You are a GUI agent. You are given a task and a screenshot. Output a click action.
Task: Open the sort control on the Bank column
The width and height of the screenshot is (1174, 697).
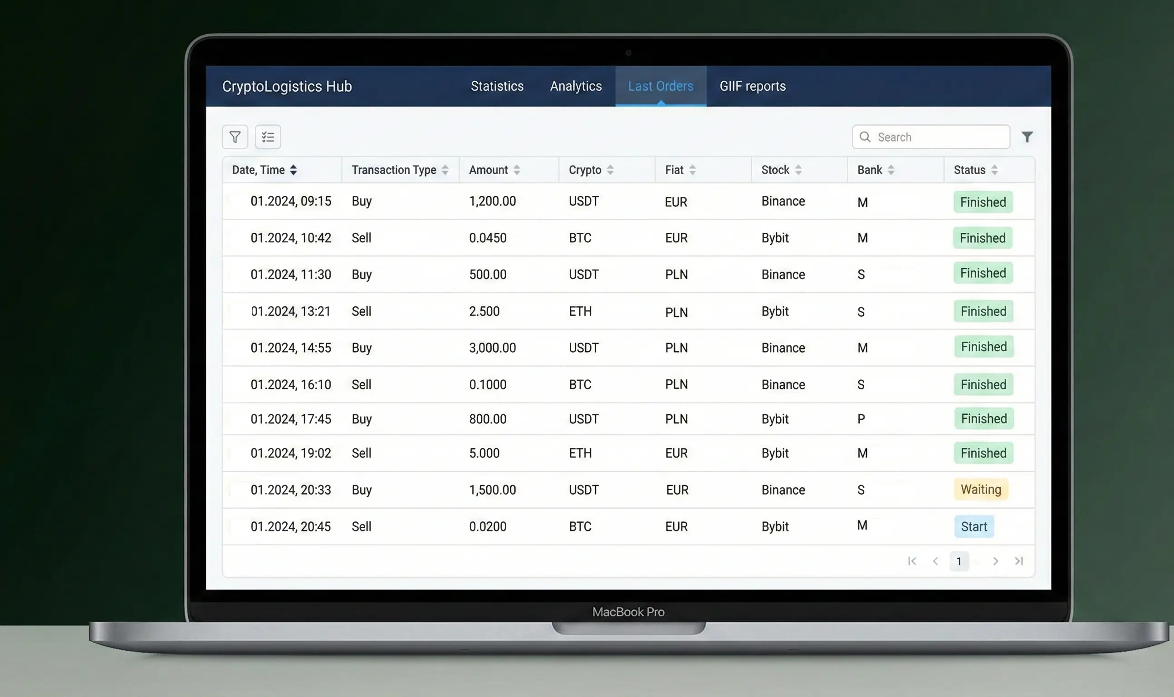click(892, 170)
